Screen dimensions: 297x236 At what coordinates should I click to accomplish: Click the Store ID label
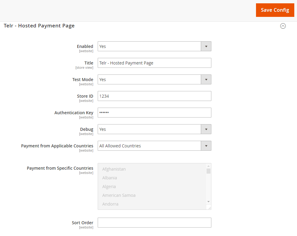[x=85, y=96]
